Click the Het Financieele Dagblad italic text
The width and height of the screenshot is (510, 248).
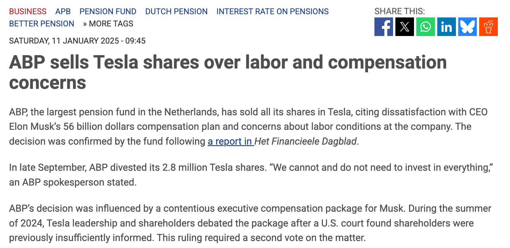(x=305, y=141)
